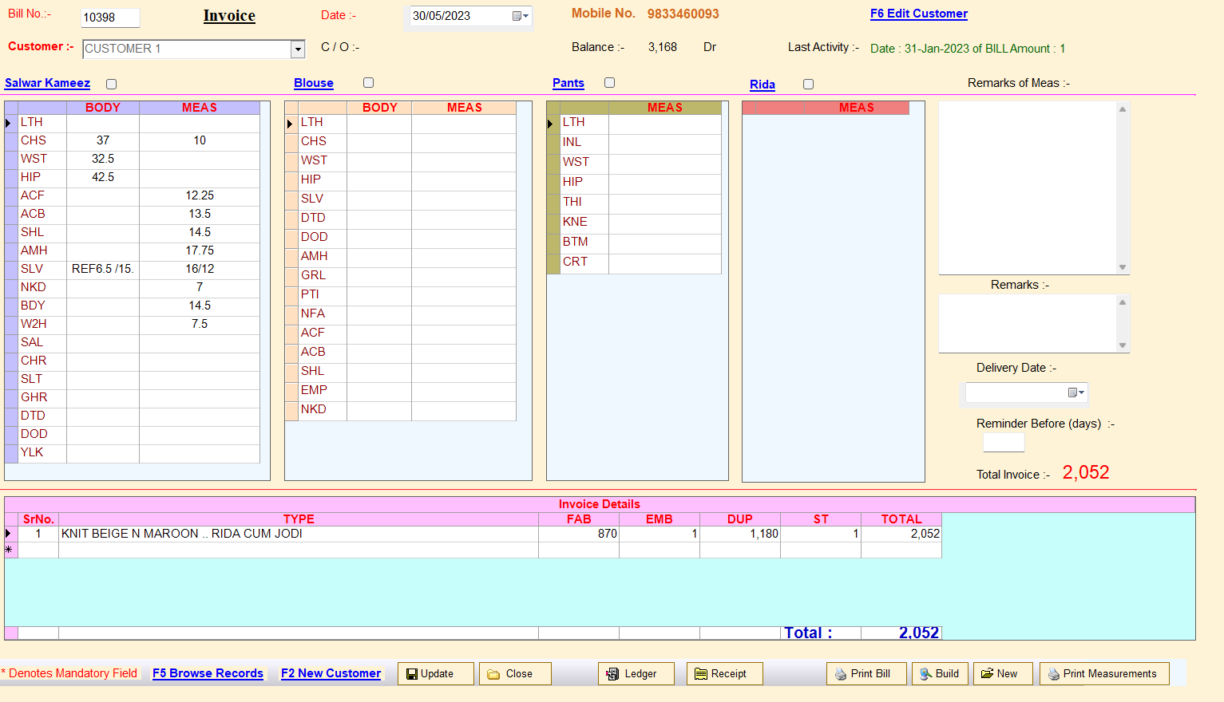
Task: Click the TYPE column header in Invoice Details
Action: [x=299, y=519]
